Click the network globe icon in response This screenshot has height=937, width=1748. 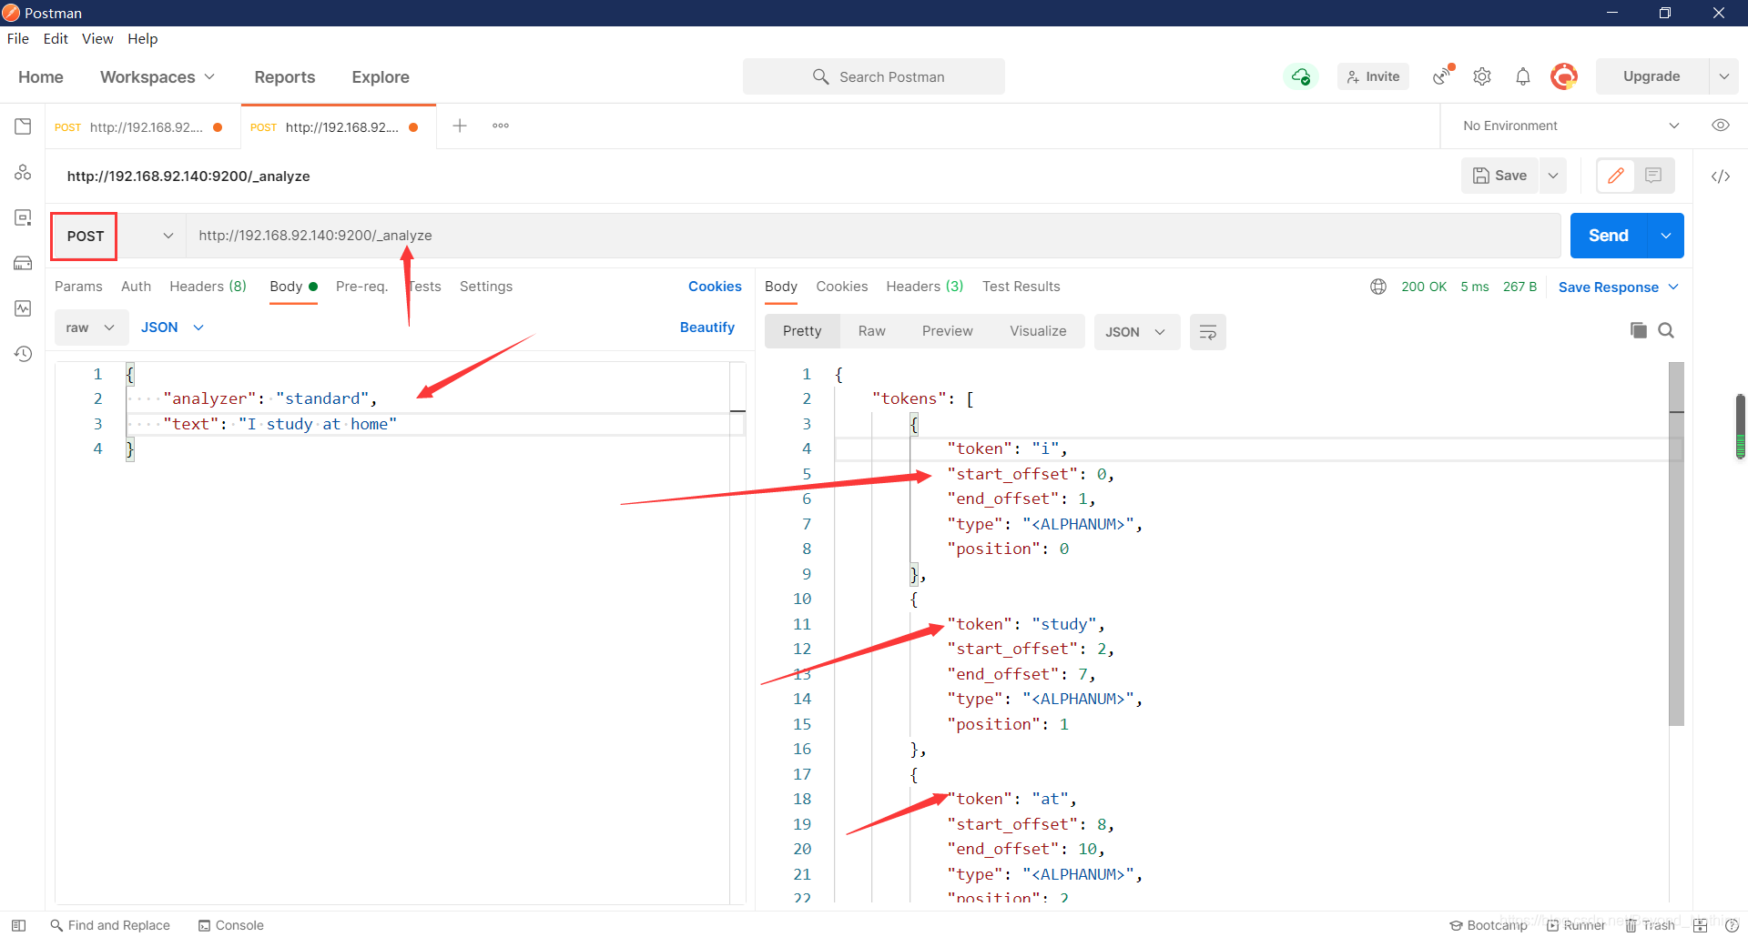coord(1378,287)
